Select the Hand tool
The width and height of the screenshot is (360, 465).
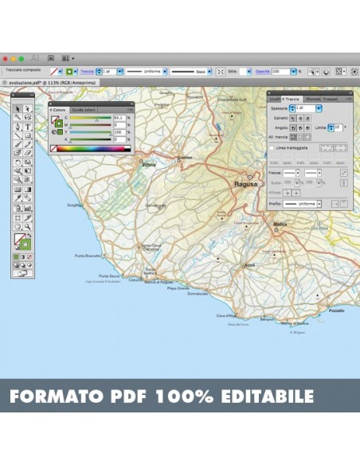tap(18, 227)
